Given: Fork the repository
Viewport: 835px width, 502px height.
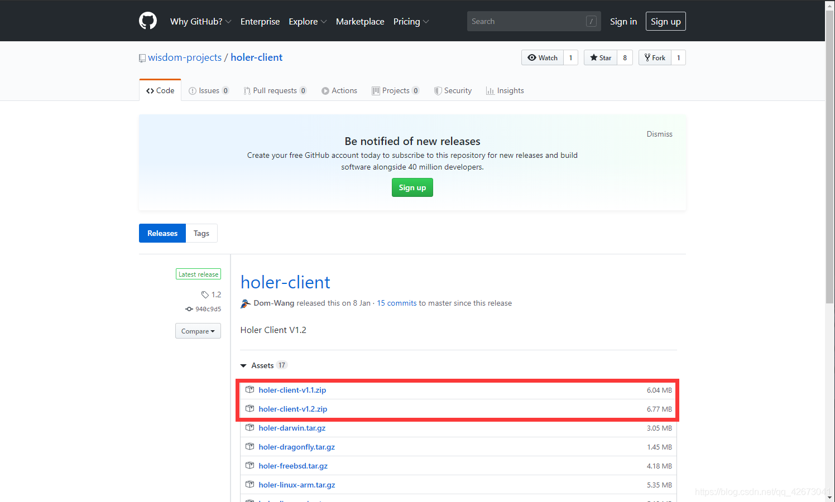Looking at the screenshot, I should coord(655,57).
